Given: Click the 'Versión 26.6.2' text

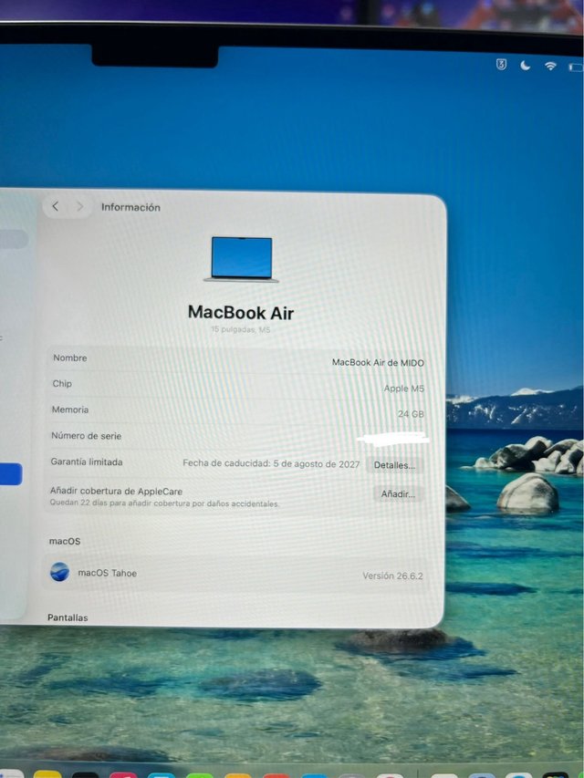Looking at the screenshot, I should coord(392,576).
